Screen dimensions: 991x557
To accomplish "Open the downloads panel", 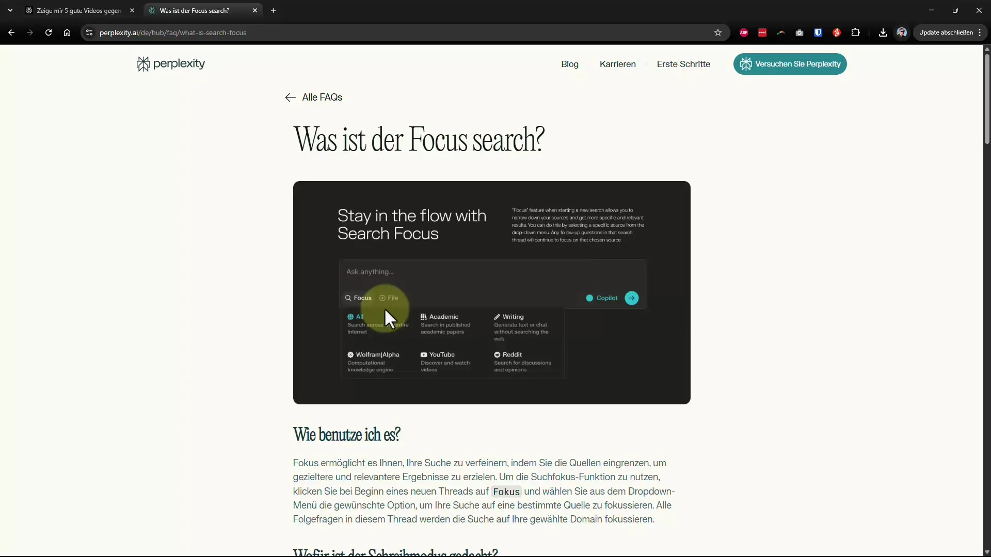I will tap(883, 32).
